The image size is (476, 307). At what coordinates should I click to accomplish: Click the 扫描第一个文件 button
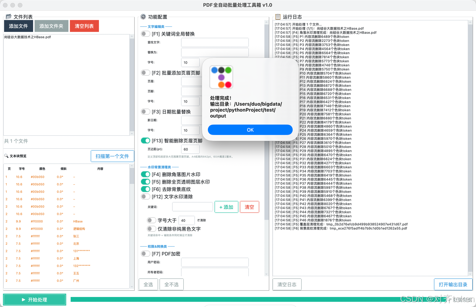tap(112, 156)
